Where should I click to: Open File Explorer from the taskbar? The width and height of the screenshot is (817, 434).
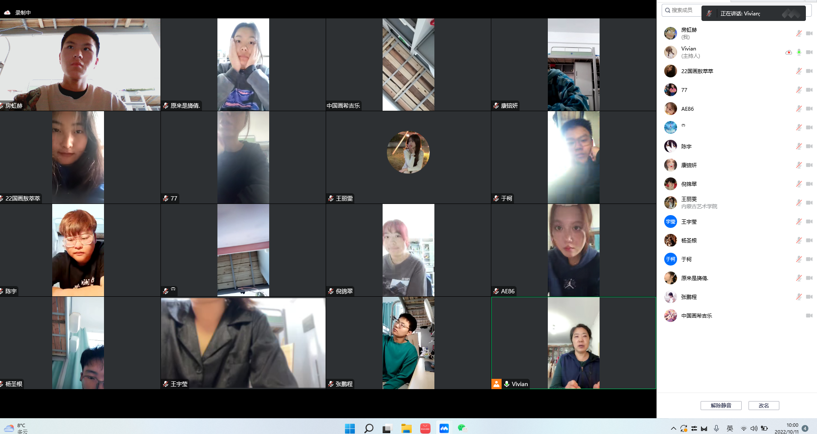click(406, 428)
